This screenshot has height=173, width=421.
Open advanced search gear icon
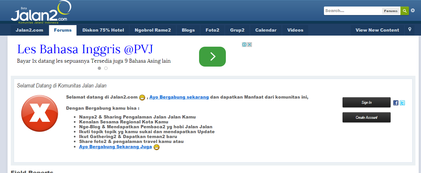413,10
